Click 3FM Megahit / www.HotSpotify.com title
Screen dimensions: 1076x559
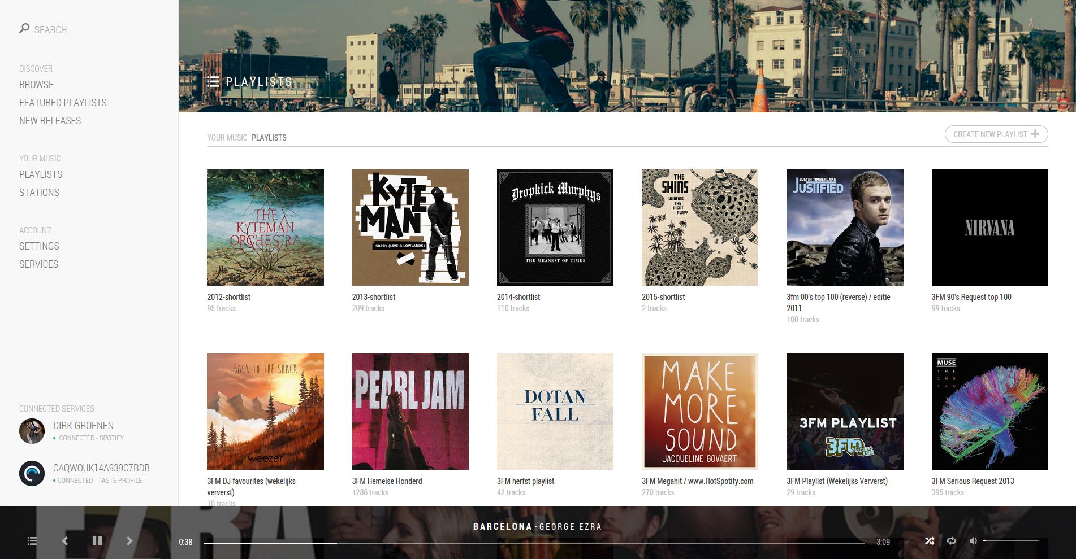tap(698, 481)
